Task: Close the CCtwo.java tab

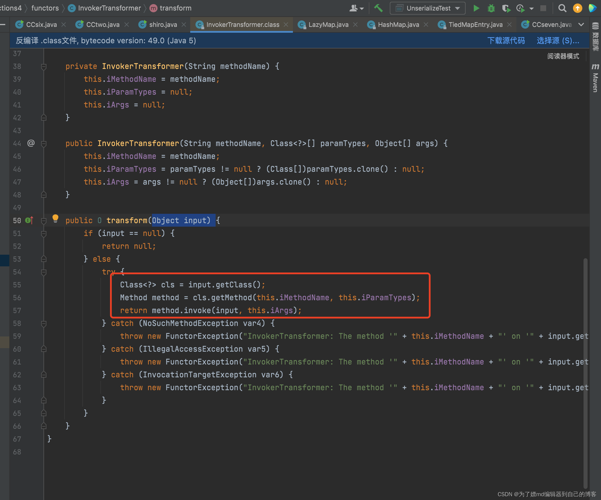Action: click(x=127, y=25)
